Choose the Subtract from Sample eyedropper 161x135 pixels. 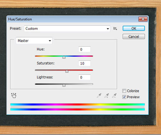point(114,95)
